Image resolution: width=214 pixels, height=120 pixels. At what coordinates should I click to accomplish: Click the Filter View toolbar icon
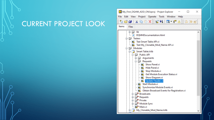coord(168,22)
